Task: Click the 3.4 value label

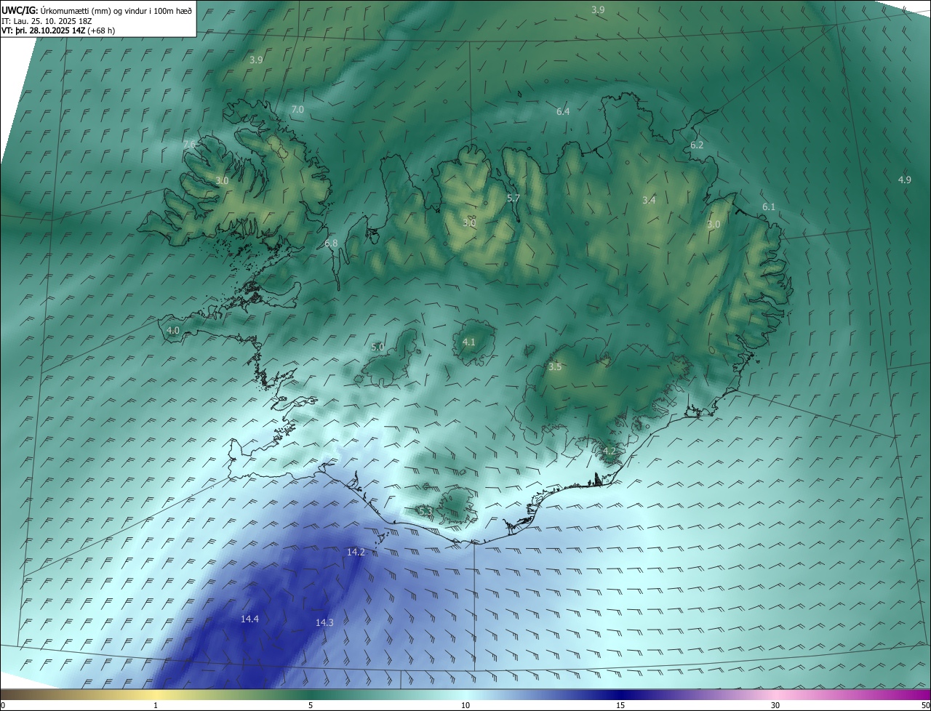Action: point(650,200)
